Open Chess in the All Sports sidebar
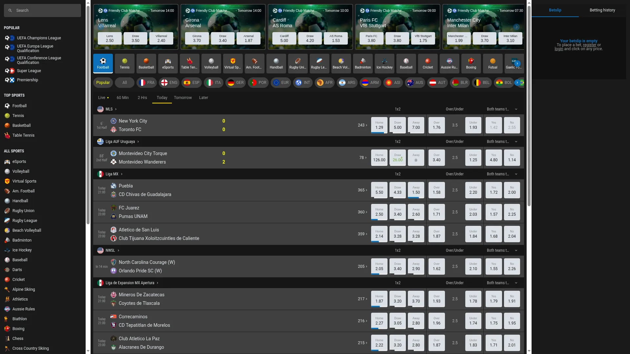The height and width of the screenshot is (354, 630). [18, 339]
